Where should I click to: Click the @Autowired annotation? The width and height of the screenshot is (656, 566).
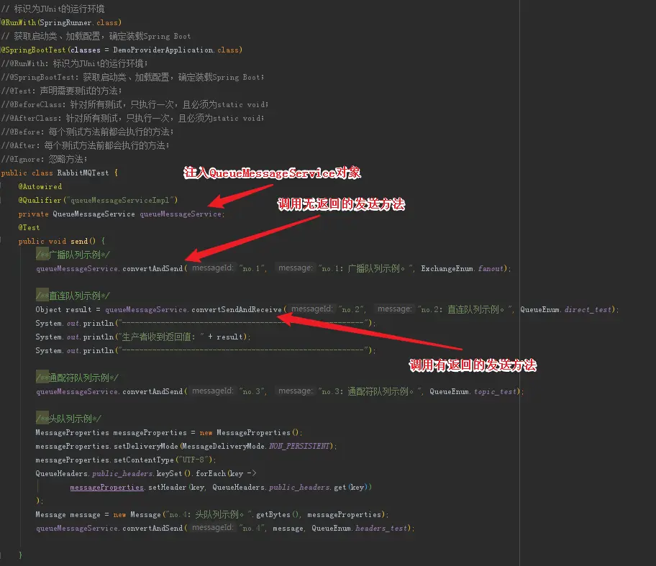pos(40,186)
